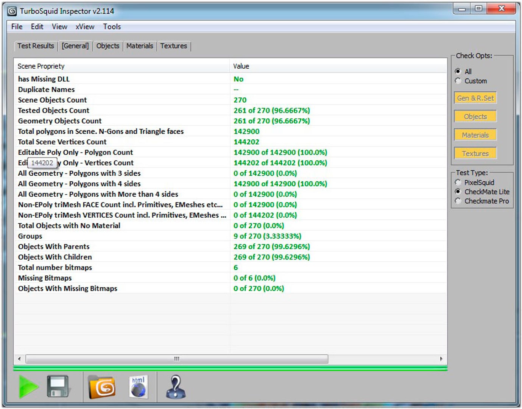Switch to the [General] tab
Screen dimensions: 522x409
pos(75,46)
